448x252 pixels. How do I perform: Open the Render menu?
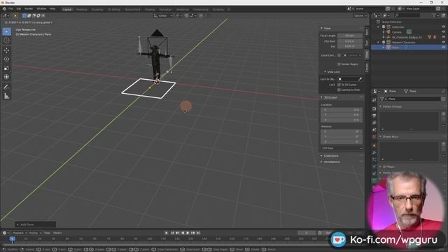(x=29, y=9)
